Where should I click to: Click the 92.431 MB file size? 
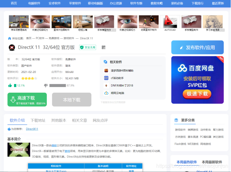click(72, 78)
